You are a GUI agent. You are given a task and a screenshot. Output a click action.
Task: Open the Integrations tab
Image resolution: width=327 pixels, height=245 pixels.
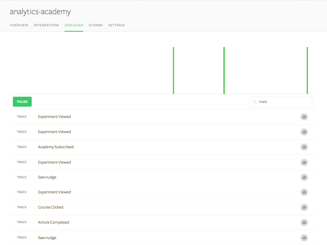click(x=46, y=25)
